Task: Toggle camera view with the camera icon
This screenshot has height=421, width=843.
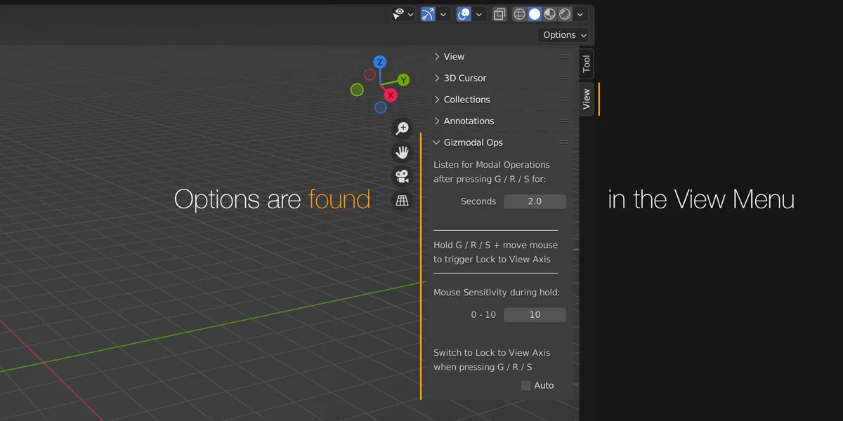Action: tap(402, 176)
